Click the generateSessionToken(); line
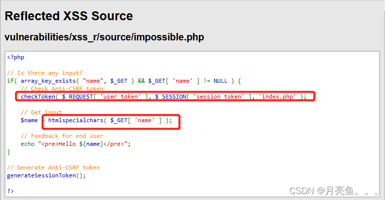This screenshot has height=200, width=385. click(46, 175)
